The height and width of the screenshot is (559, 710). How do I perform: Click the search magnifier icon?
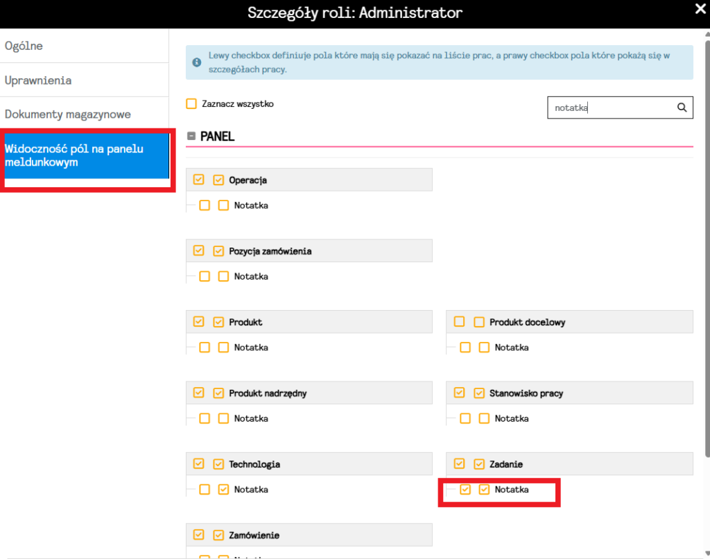click(x=682, y=108)
